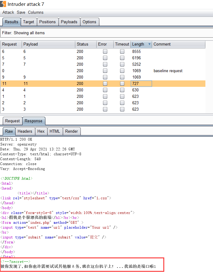Image resolution: width=213 pixels, height=277 pixels.
Task: Toggle Error checkbox for request 9
Action: click(x=105, y=77)
